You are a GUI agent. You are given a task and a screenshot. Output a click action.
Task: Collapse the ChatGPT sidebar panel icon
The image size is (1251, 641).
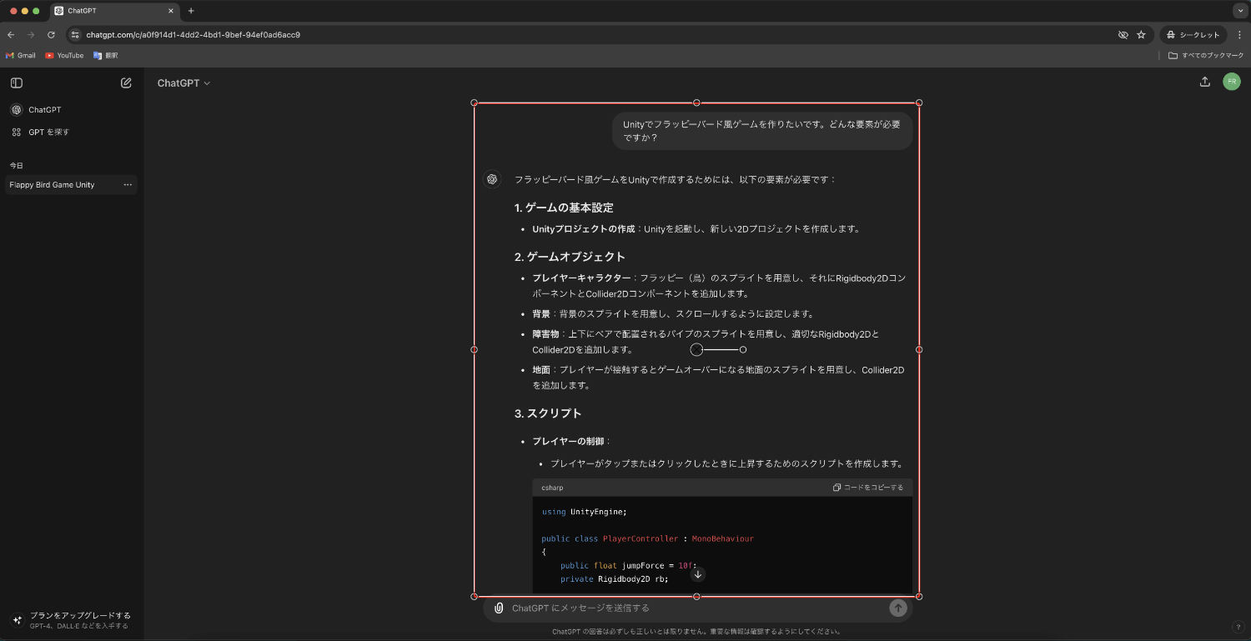[16, 83]
